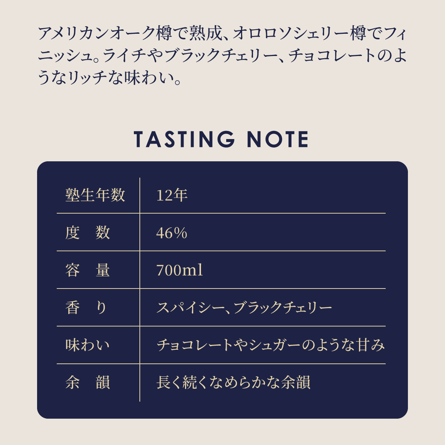
Task: Click the word "TASTING" in the heading
Action: (x=184, y=139)
